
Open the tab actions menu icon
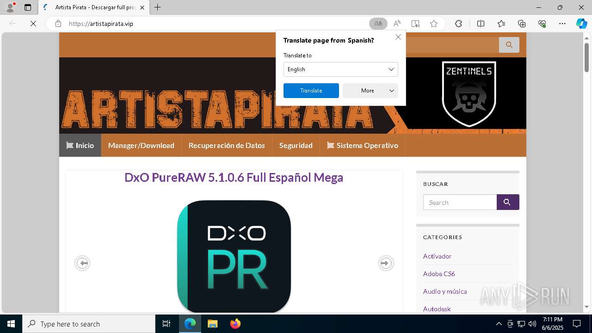tap(28, 7)
